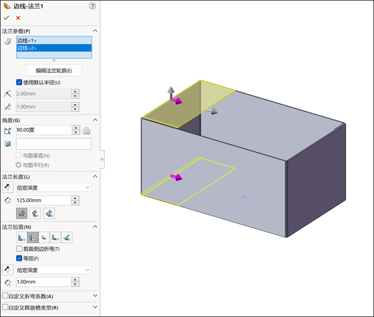Toggle 剪裁侧边折弯(T) checkbox
374x317 pixels.
coord(19,249)
